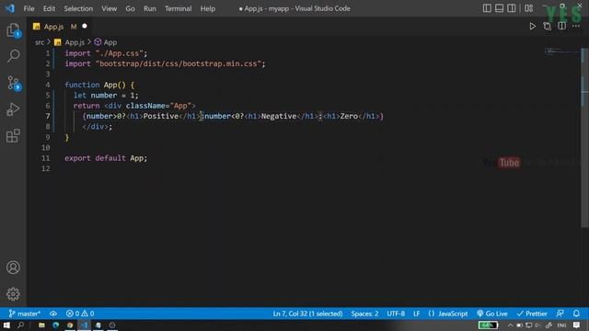Open the Search view in activity bar
This screenshot has width=589, height=331.
click(x=13, y=56)
